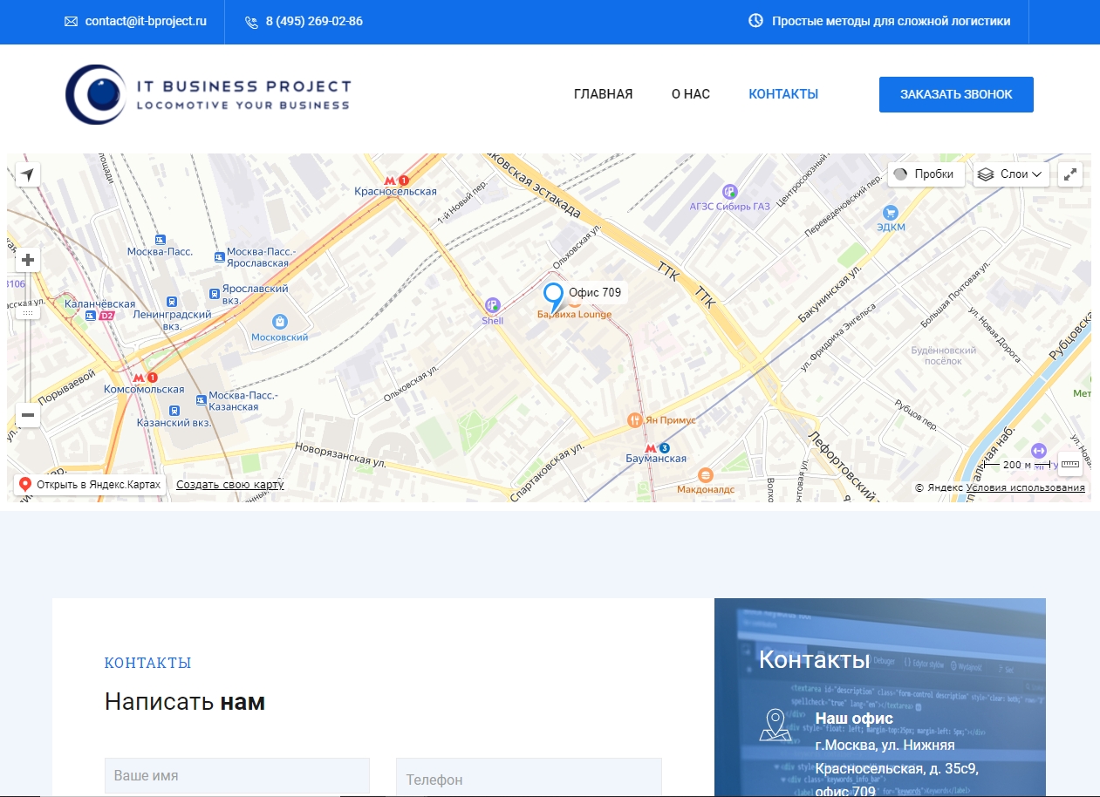Click Открыть в Яндекс.Картах button
Image resolution: width=1100 pixels, height=797 pixels.
click(90, 484)
